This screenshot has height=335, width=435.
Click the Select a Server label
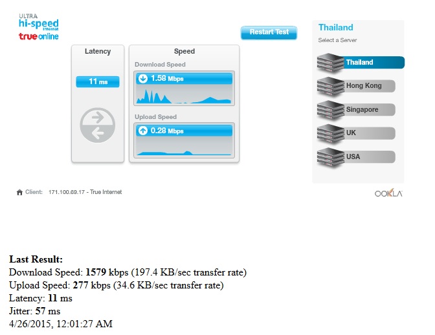[x=337, y=40]
